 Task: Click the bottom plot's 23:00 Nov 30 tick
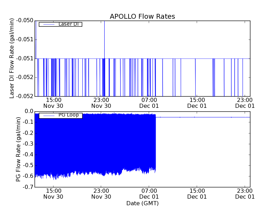coord(101,193)
